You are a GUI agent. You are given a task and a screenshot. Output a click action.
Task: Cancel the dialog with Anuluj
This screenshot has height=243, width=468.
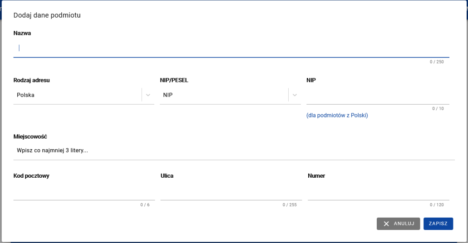point(398,224)
